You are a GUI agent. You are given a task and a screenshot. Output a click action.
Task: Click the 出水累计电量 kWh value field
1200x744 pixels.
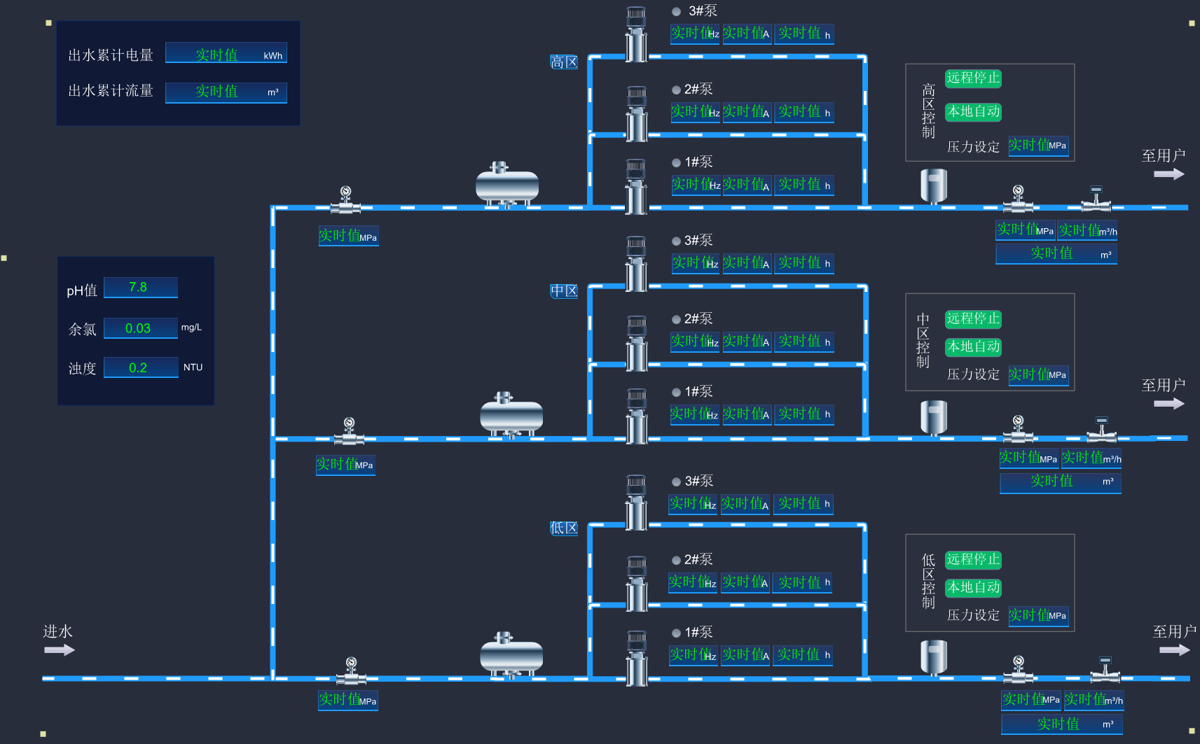tap(226, 54)
